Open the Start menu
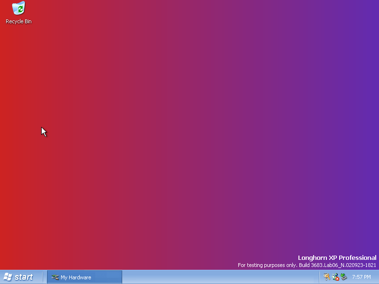Viewport: 379px width, 284px height. (x=18, y=277)
